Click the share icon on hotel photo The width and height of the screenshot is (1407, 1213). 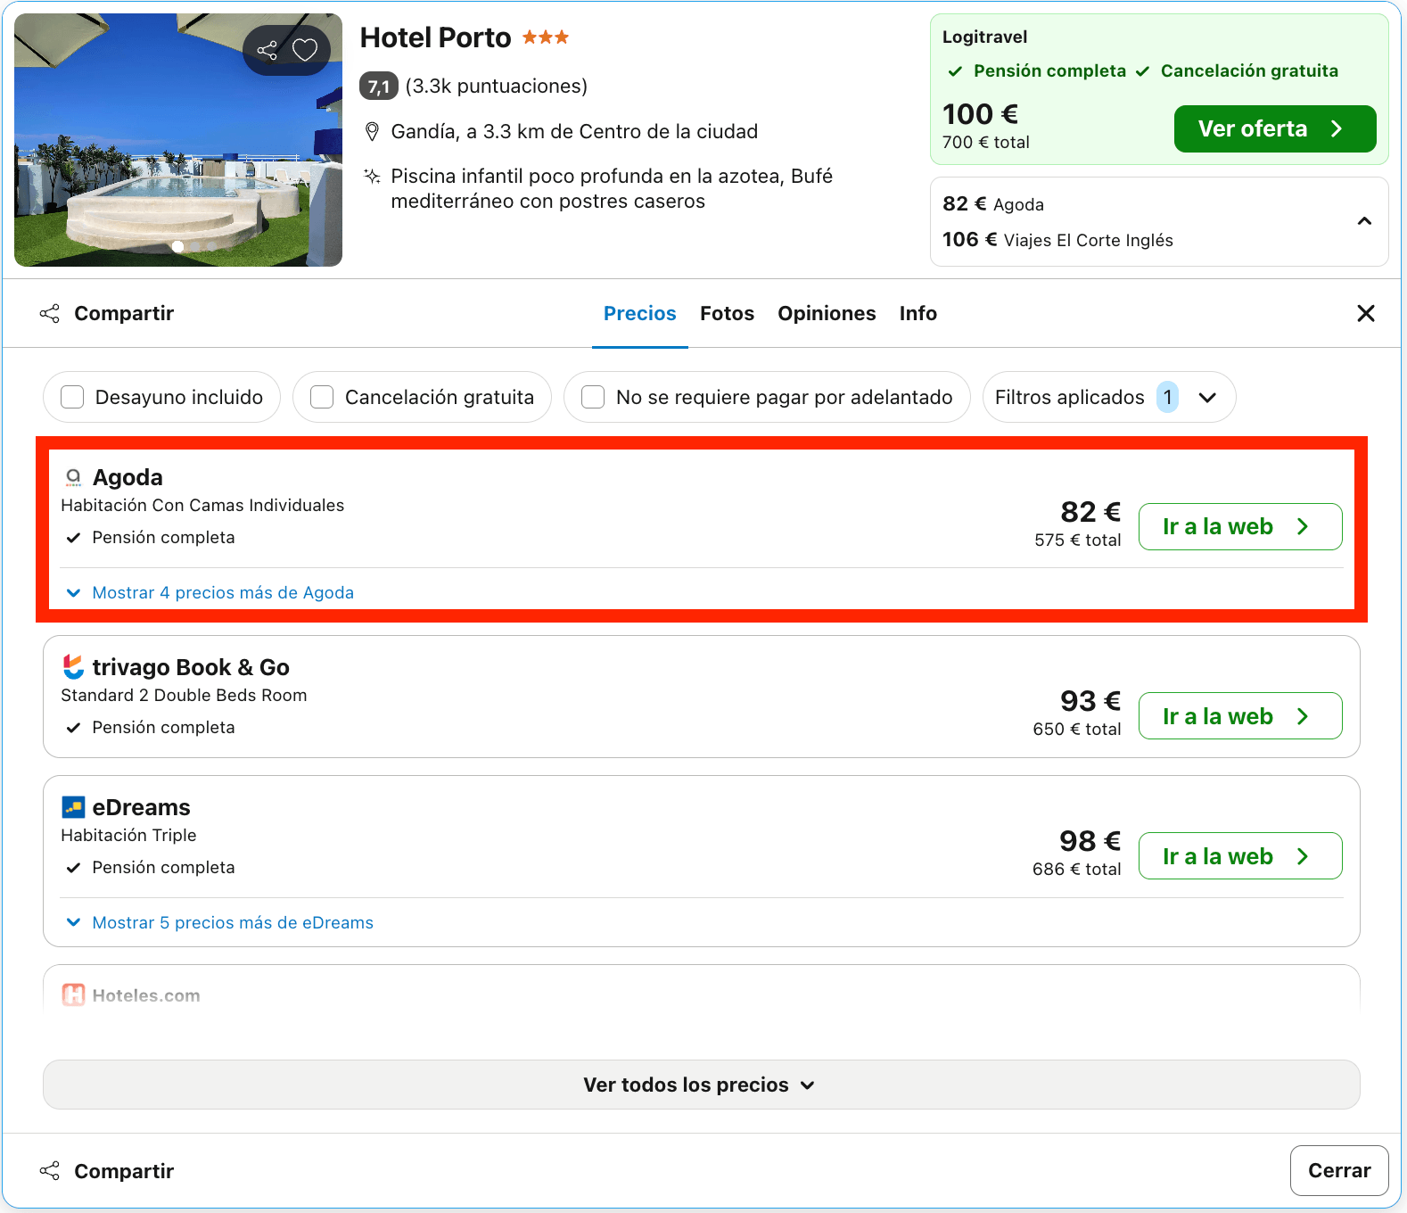coord(267,50)
